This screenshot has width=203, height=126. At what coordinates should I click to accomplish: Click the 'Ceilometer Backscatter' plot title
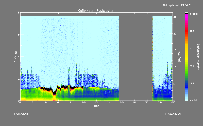(96, 11)
